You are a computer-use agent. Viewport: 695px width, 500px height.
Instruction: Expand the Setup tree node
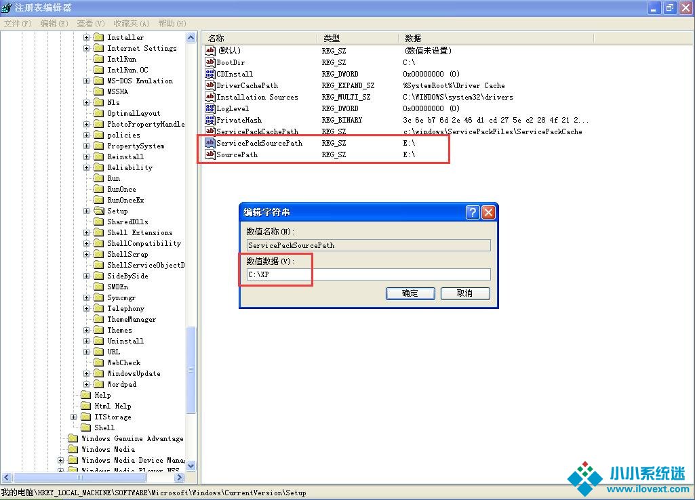[x=87, y=211]
